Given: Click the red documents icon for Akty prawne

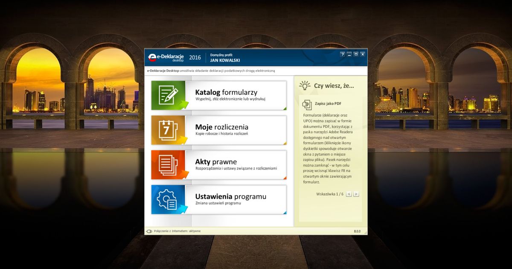Looking at the screenshot, I should pos(168,164).
